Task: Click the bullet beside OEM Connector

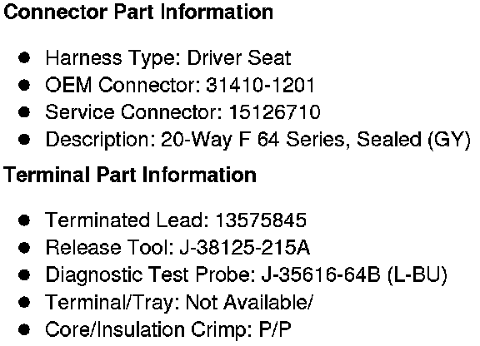Action: 24,85
